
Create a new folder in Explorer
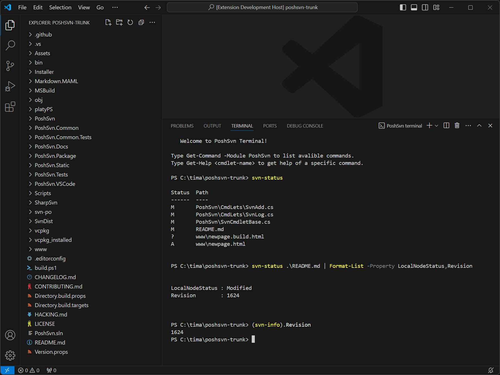pyautogui.click(x=119, y=22)
